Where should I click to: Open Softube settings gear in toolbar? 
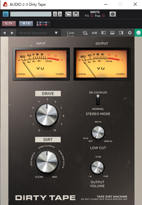[x=130, y=33]
